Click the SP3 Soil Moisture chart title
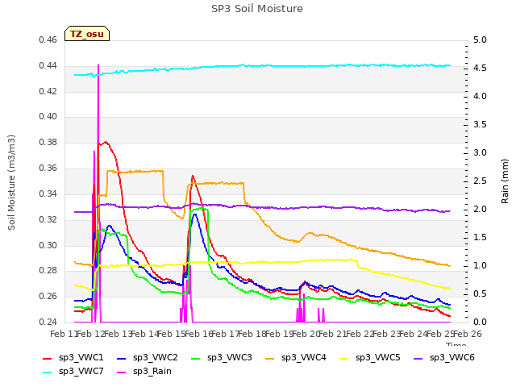This screenshot has width=516, height=387. click(257, 9)
